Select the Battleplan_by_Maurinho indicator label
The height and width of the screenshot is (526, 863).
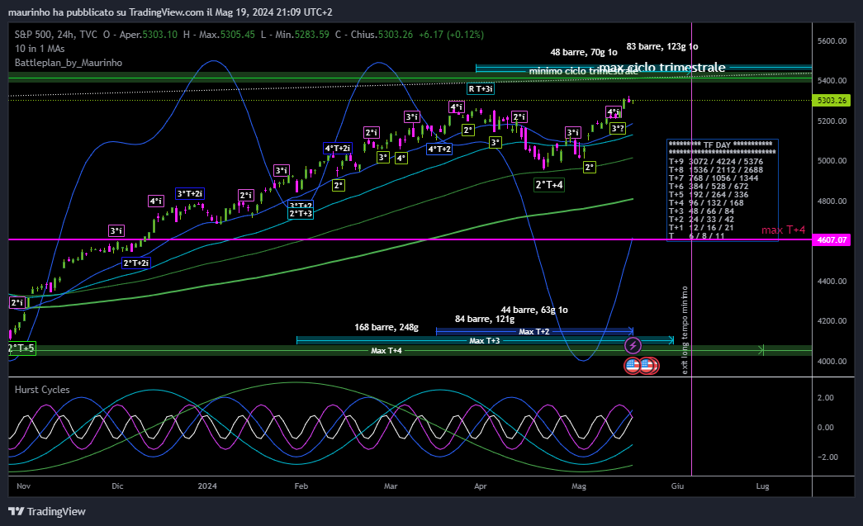(x=69, y=63)
